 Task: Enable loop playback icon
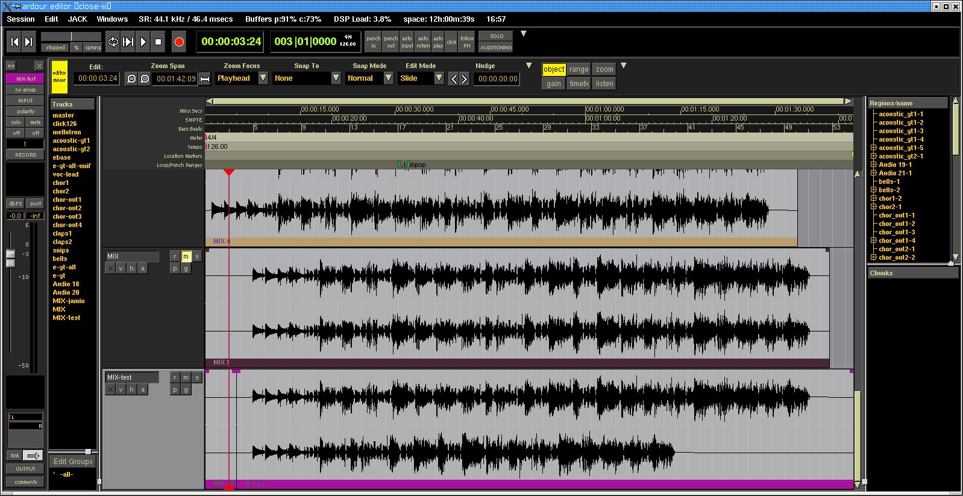click(x=113, y=42)
